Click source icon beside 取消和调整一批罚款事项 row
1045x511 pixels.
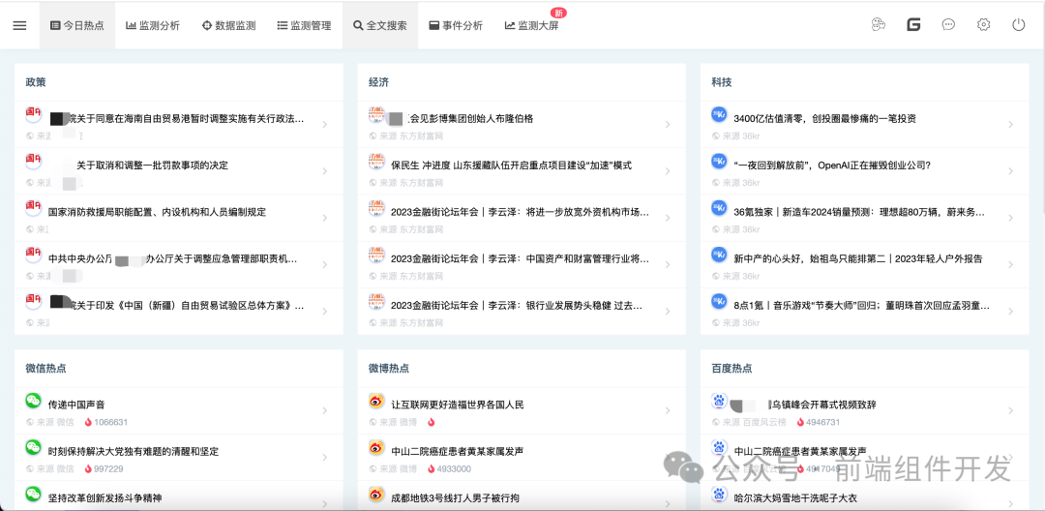33,161
